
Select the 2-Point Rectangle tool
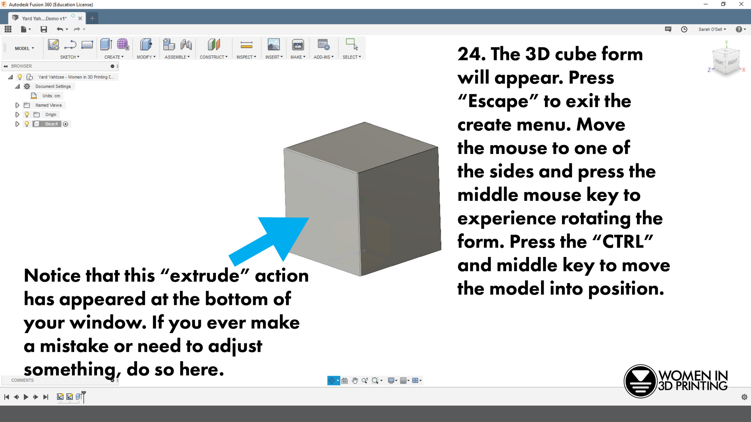[87, 44]
